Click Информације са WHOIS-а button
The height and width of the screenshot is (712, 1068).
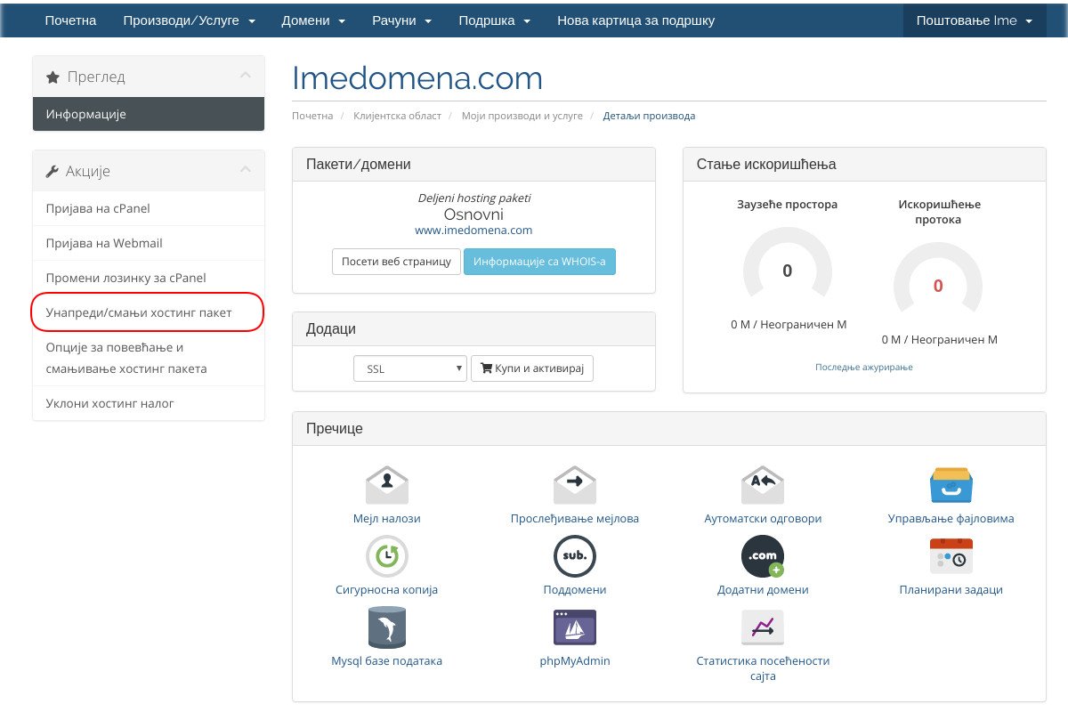540,263
